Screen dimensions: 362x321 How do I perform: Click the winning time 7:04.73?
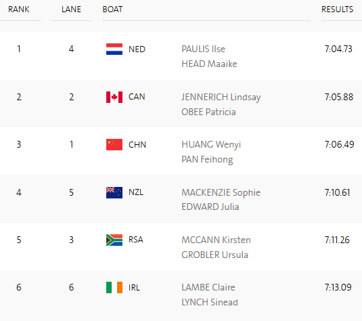coord(338,49)
